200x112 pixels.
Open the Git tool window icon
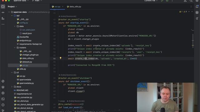click(3, 111)
